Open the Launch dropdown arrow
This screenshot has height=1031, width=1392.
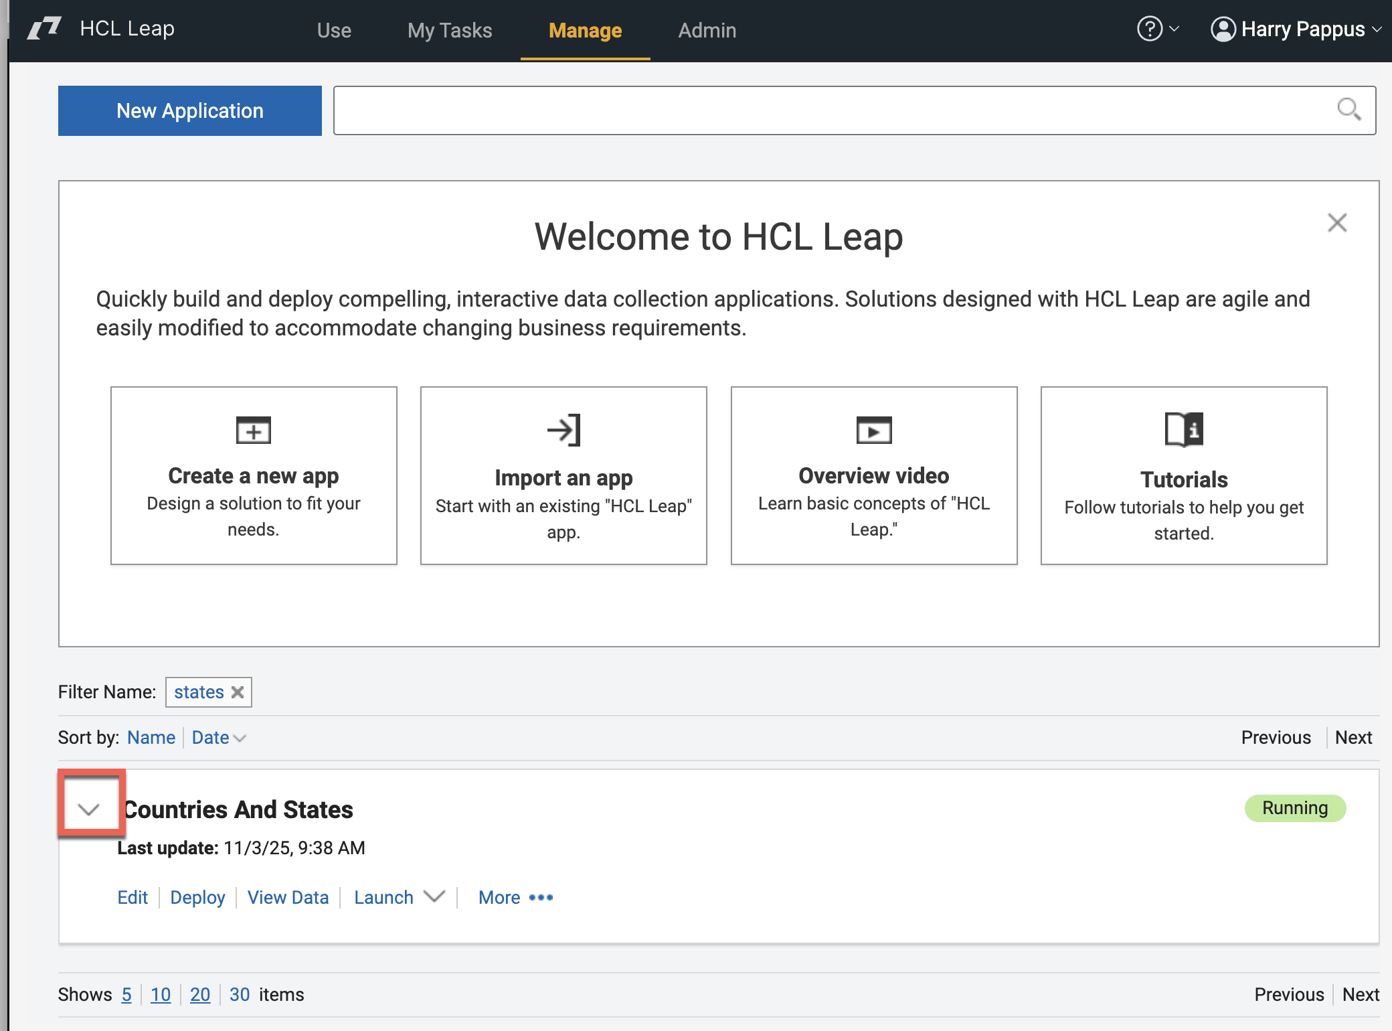tap(435, 896)
